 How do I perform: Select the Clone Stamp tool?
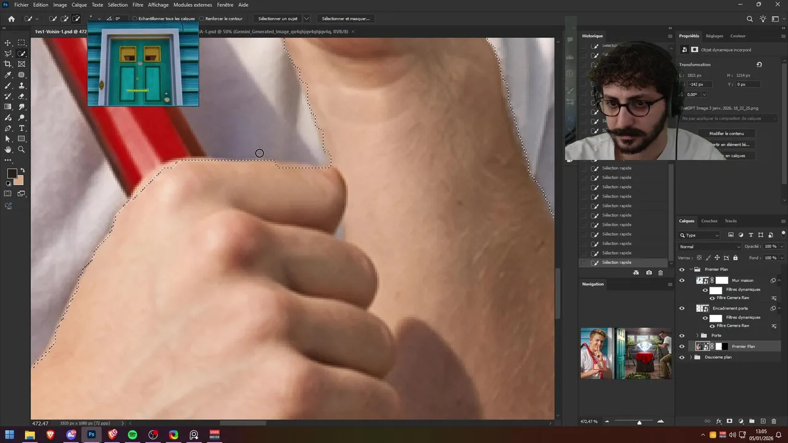point(22,86)
